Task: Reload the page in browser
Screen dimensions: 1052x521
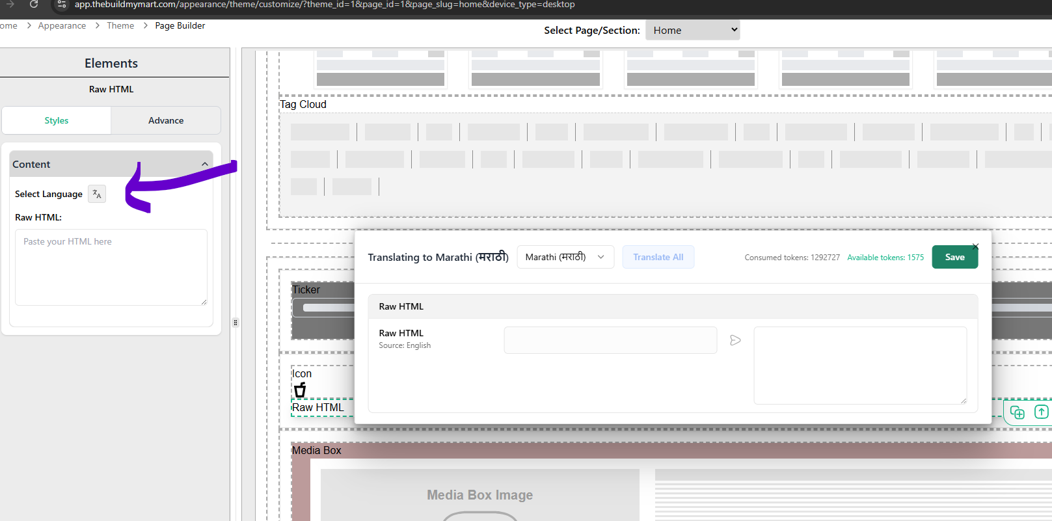Action: (34, 5)
